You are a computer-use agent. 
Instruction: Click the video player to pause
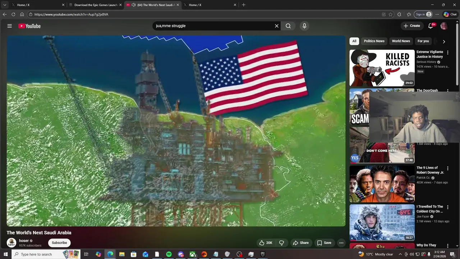pos(176,131)
